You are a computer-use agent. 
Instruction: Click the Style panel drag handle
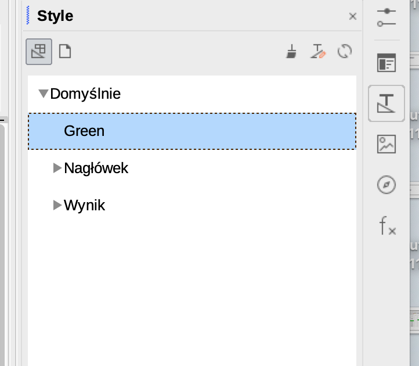tap(28, 15)
